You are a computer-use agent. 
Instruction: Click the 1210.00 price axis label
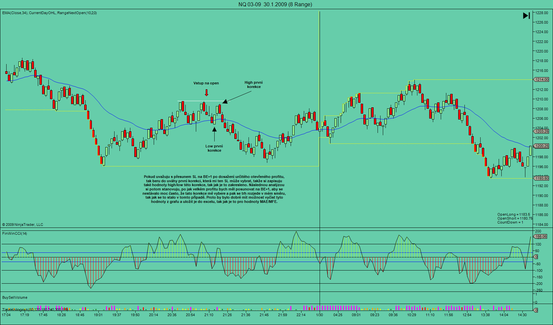(542, 99)
